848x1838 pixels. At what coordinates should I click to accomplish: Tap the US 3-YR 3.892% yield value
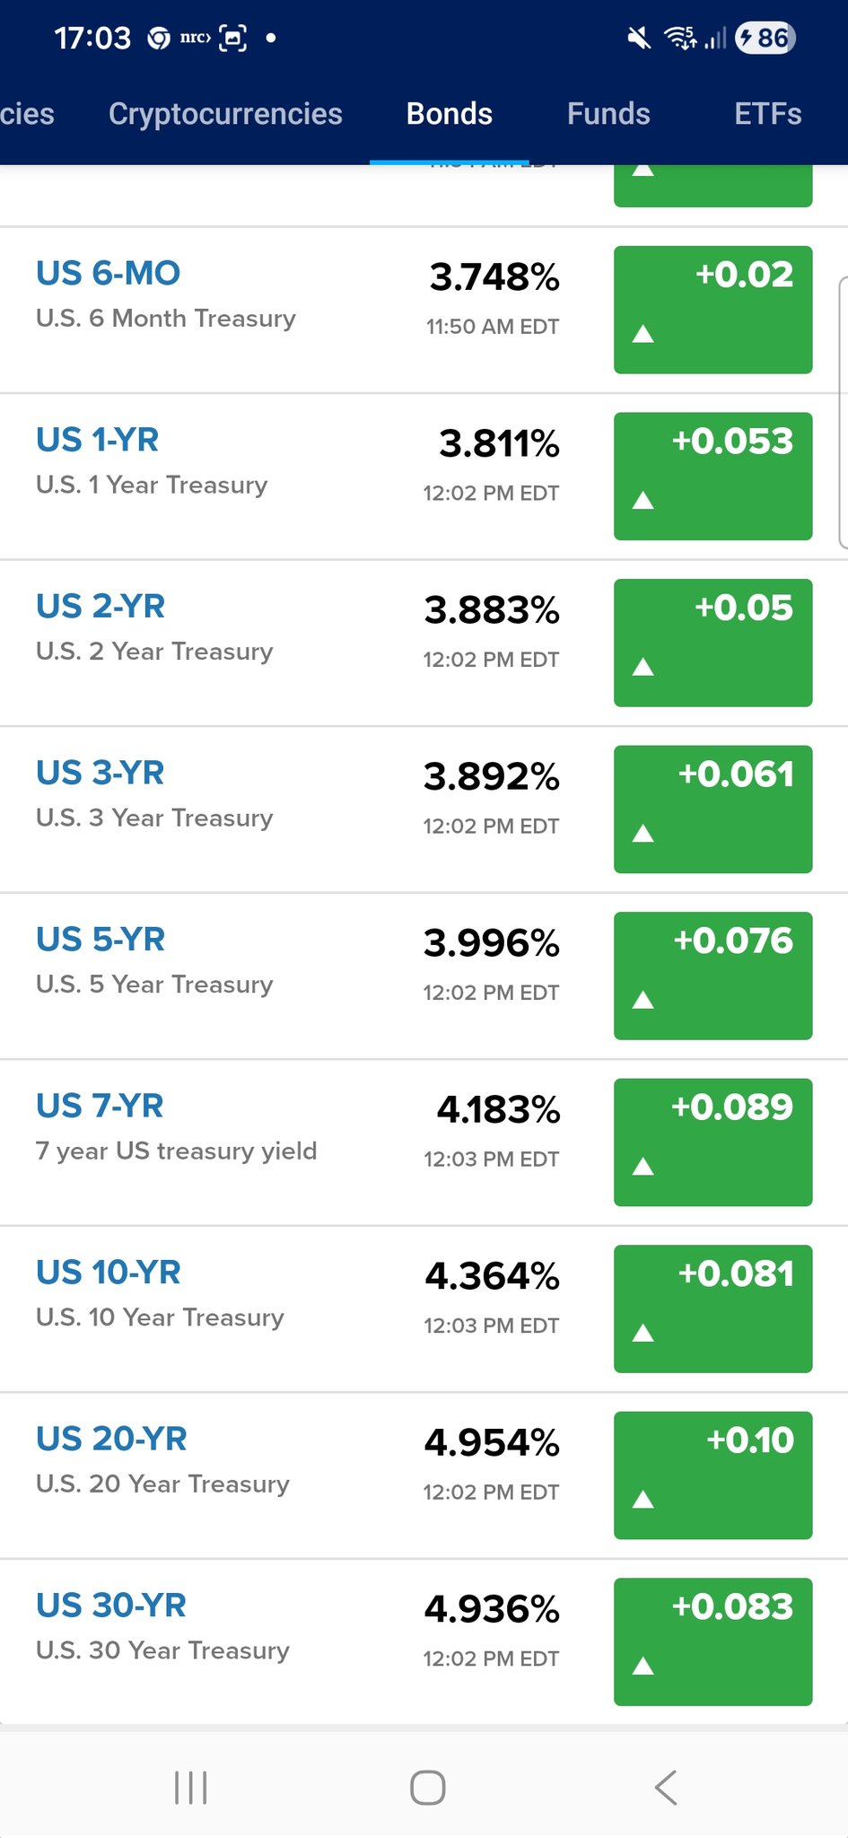pos(492,776)
